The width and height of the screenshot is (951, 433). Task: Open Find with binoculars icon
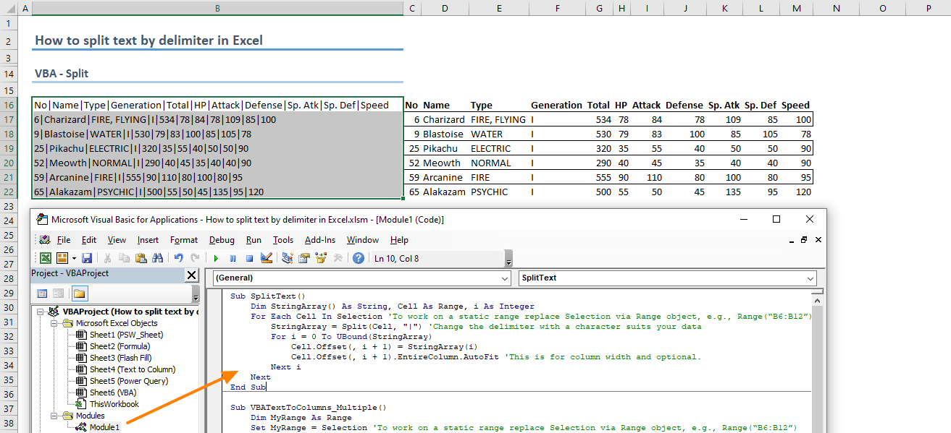[157, 258]
